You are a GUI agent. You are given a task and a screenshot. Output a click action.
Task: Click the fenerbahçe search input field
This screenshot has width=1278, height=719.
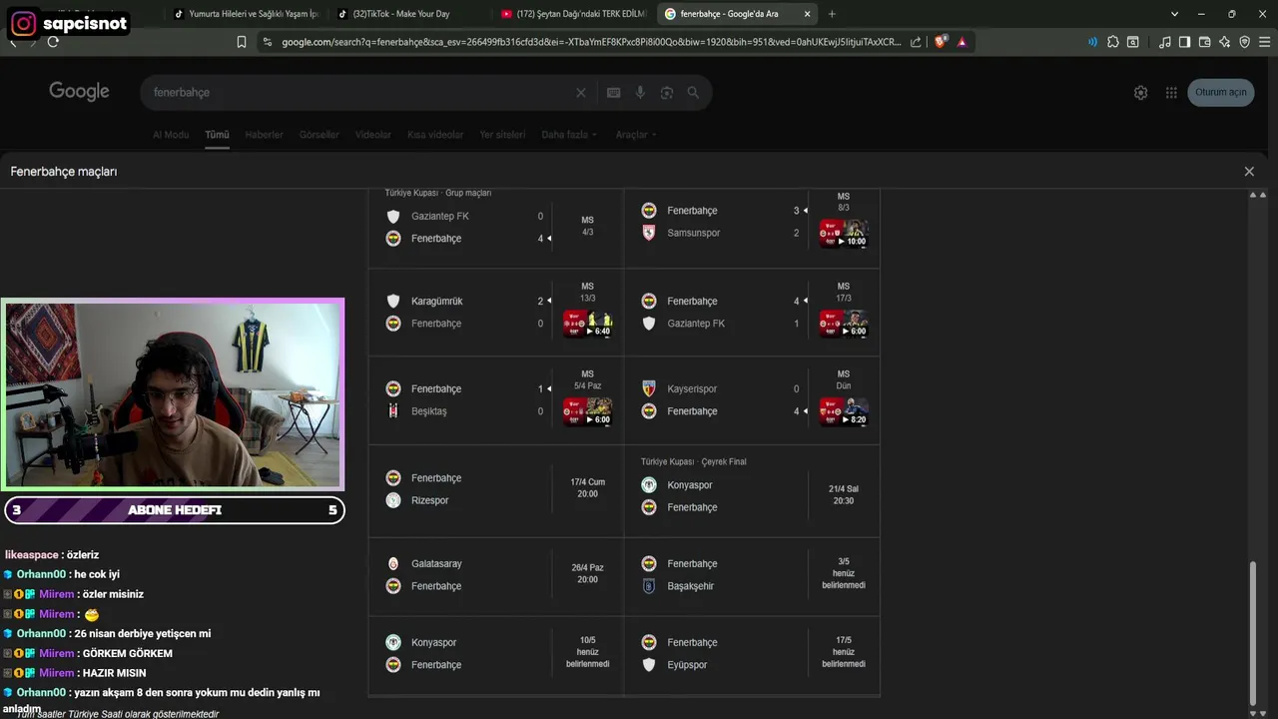359,92
